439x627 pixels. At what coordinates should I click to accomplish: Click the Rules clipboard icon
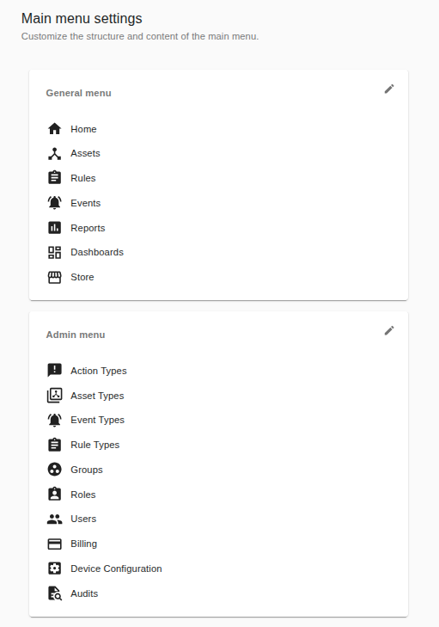pos(55,178)
